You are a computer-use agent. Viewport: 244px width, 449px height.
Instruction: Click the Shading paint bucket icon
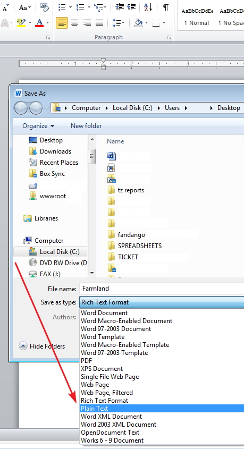click(138, 23)
